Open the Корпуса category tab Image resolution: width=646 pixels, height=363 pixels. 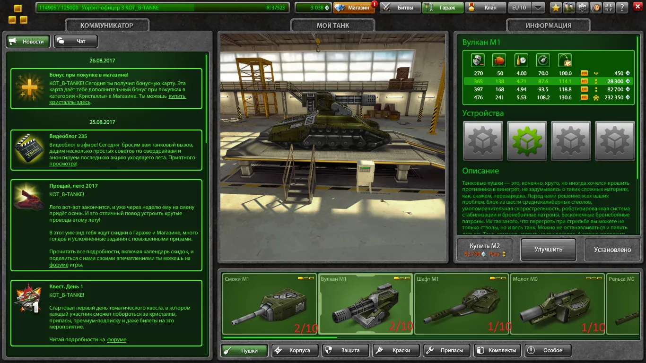294,350
